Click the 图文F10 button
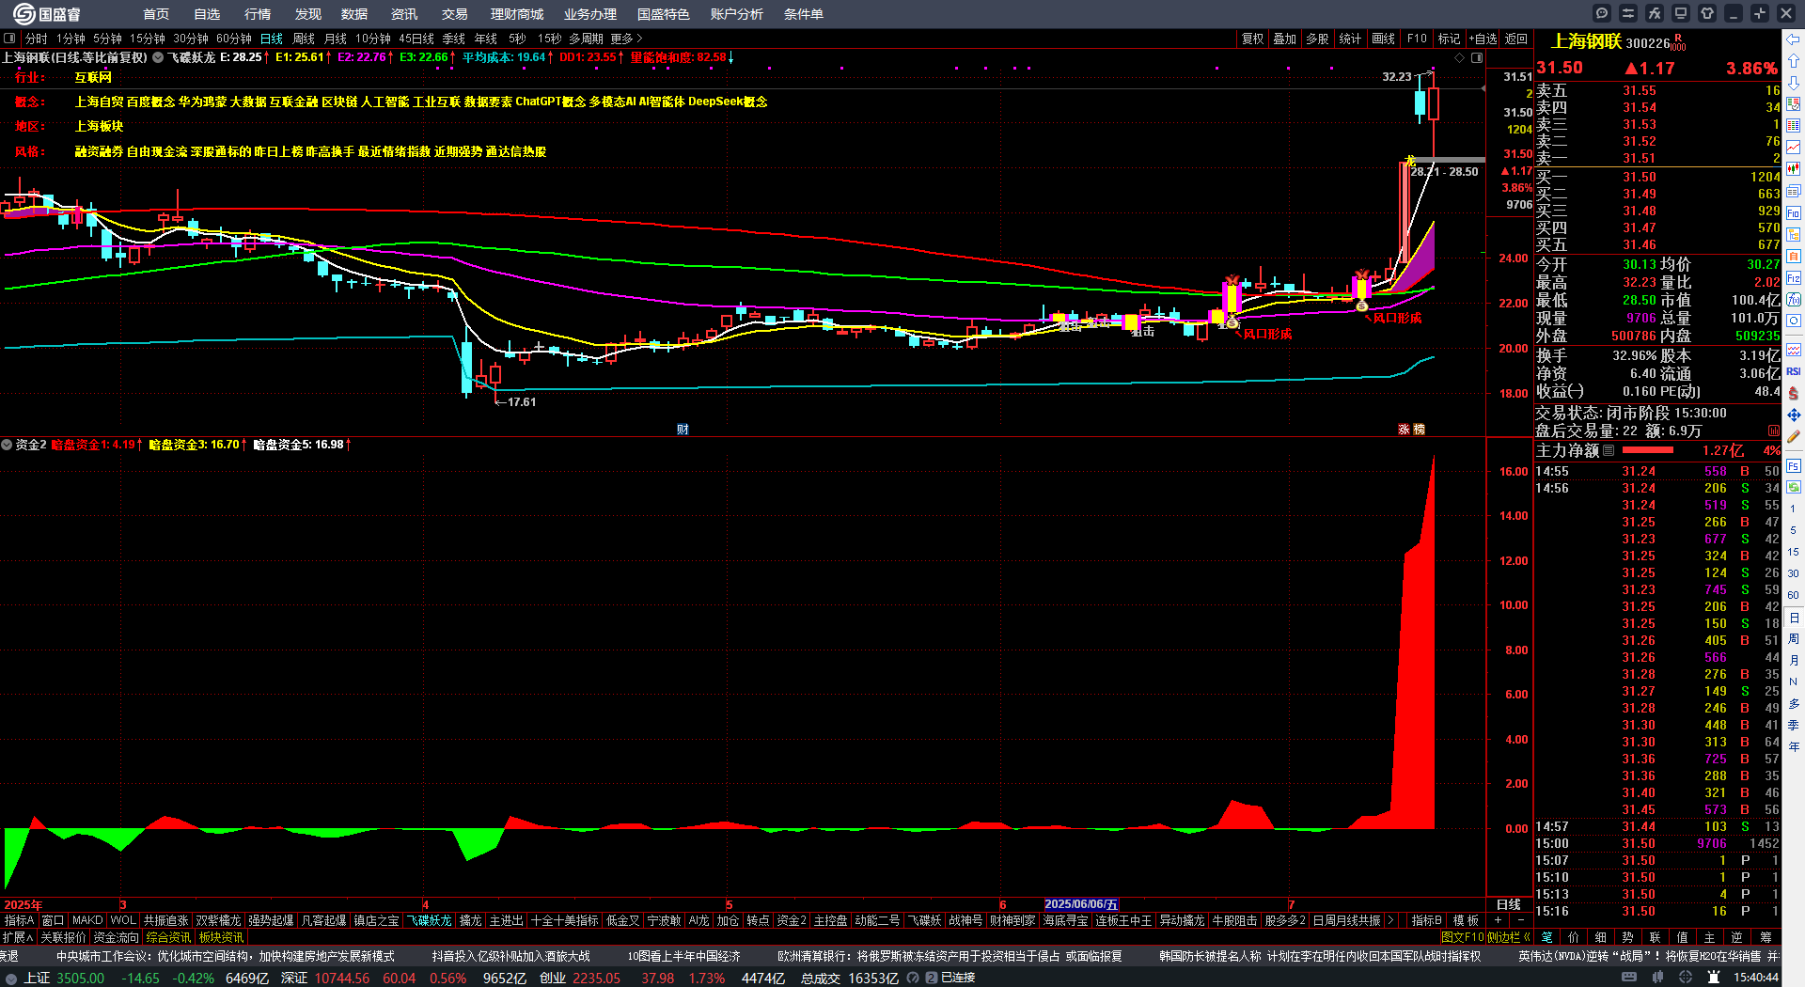 pyautogui.click(x=1462, y=937)
